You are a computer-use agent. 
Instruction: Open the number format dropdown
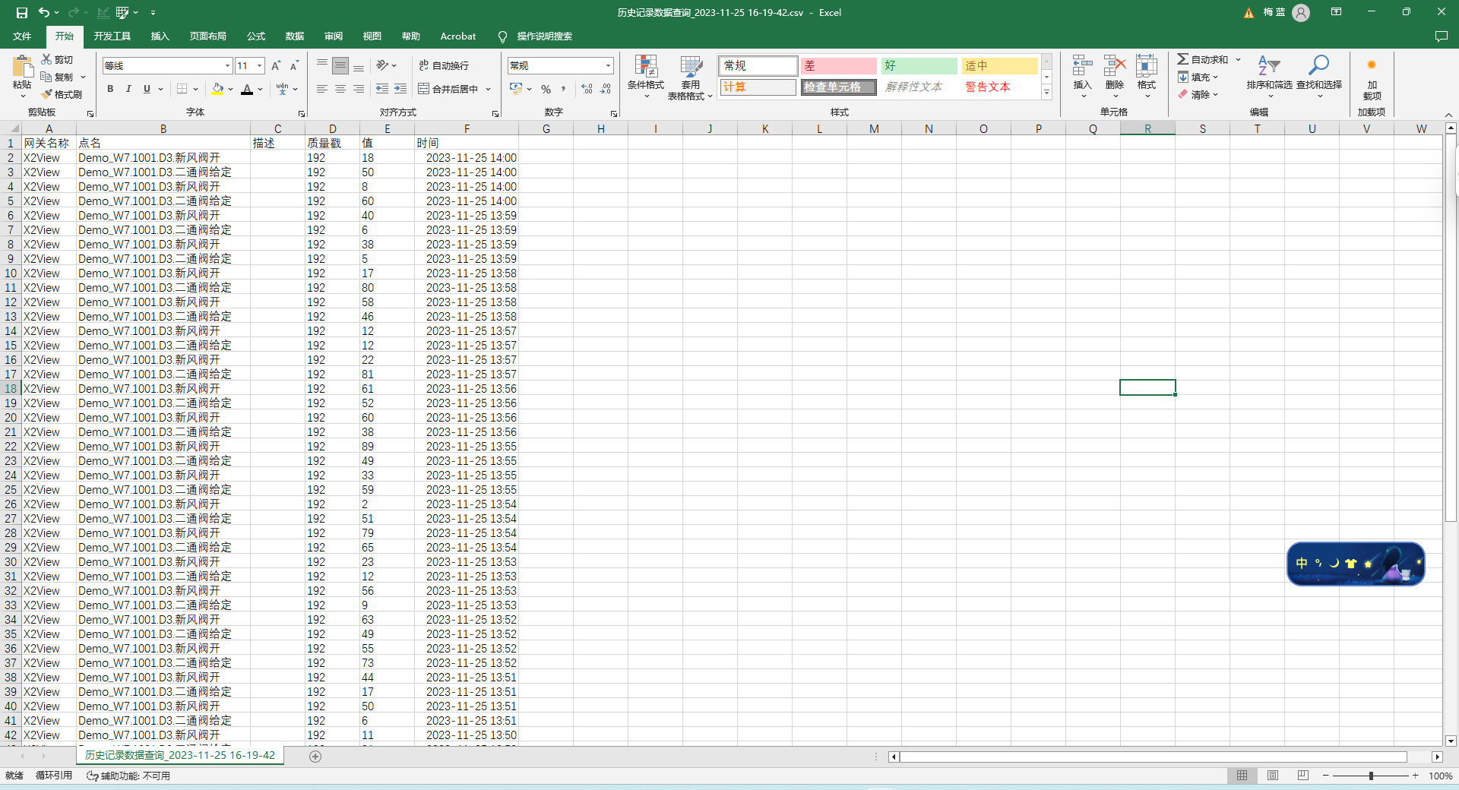[608, 66]
